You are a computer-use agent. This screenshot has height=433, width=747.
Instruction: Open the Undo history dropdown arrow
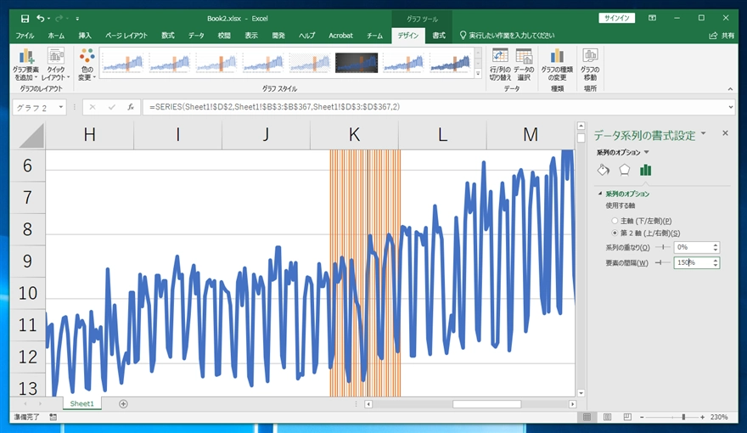(x=48, y=19)
